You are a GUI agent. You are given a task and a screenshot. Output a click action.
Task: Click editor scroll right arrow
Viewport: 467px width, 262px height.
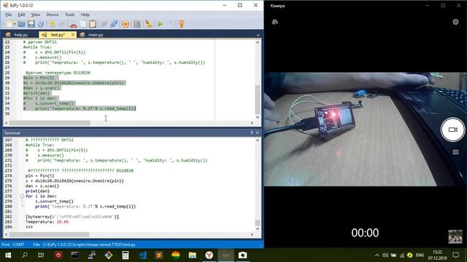tap(252, 123)
